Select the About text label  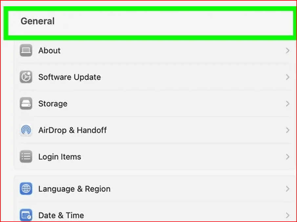49,51
